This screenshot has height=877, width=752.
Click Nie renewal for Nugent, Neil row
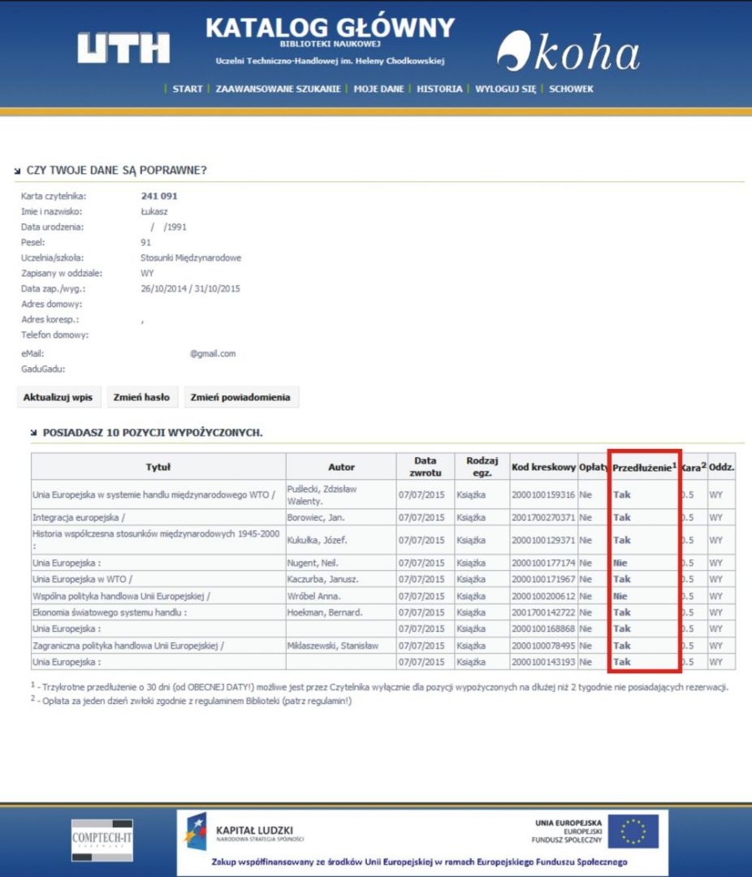(x=620, y=564)
